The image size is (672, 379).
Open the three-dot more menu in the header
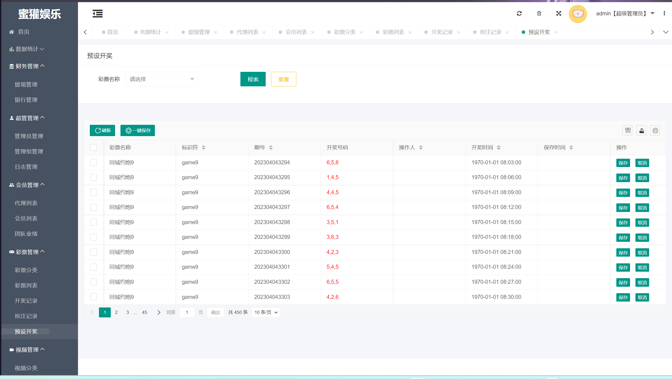pyautogui.click(x=664, y=13)
